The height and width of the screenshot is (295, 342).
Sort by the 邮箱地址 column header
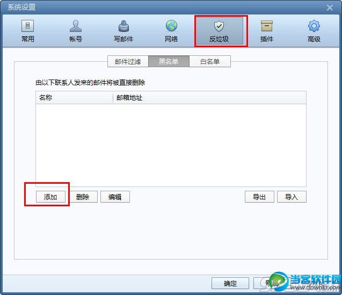coord(209,97)
